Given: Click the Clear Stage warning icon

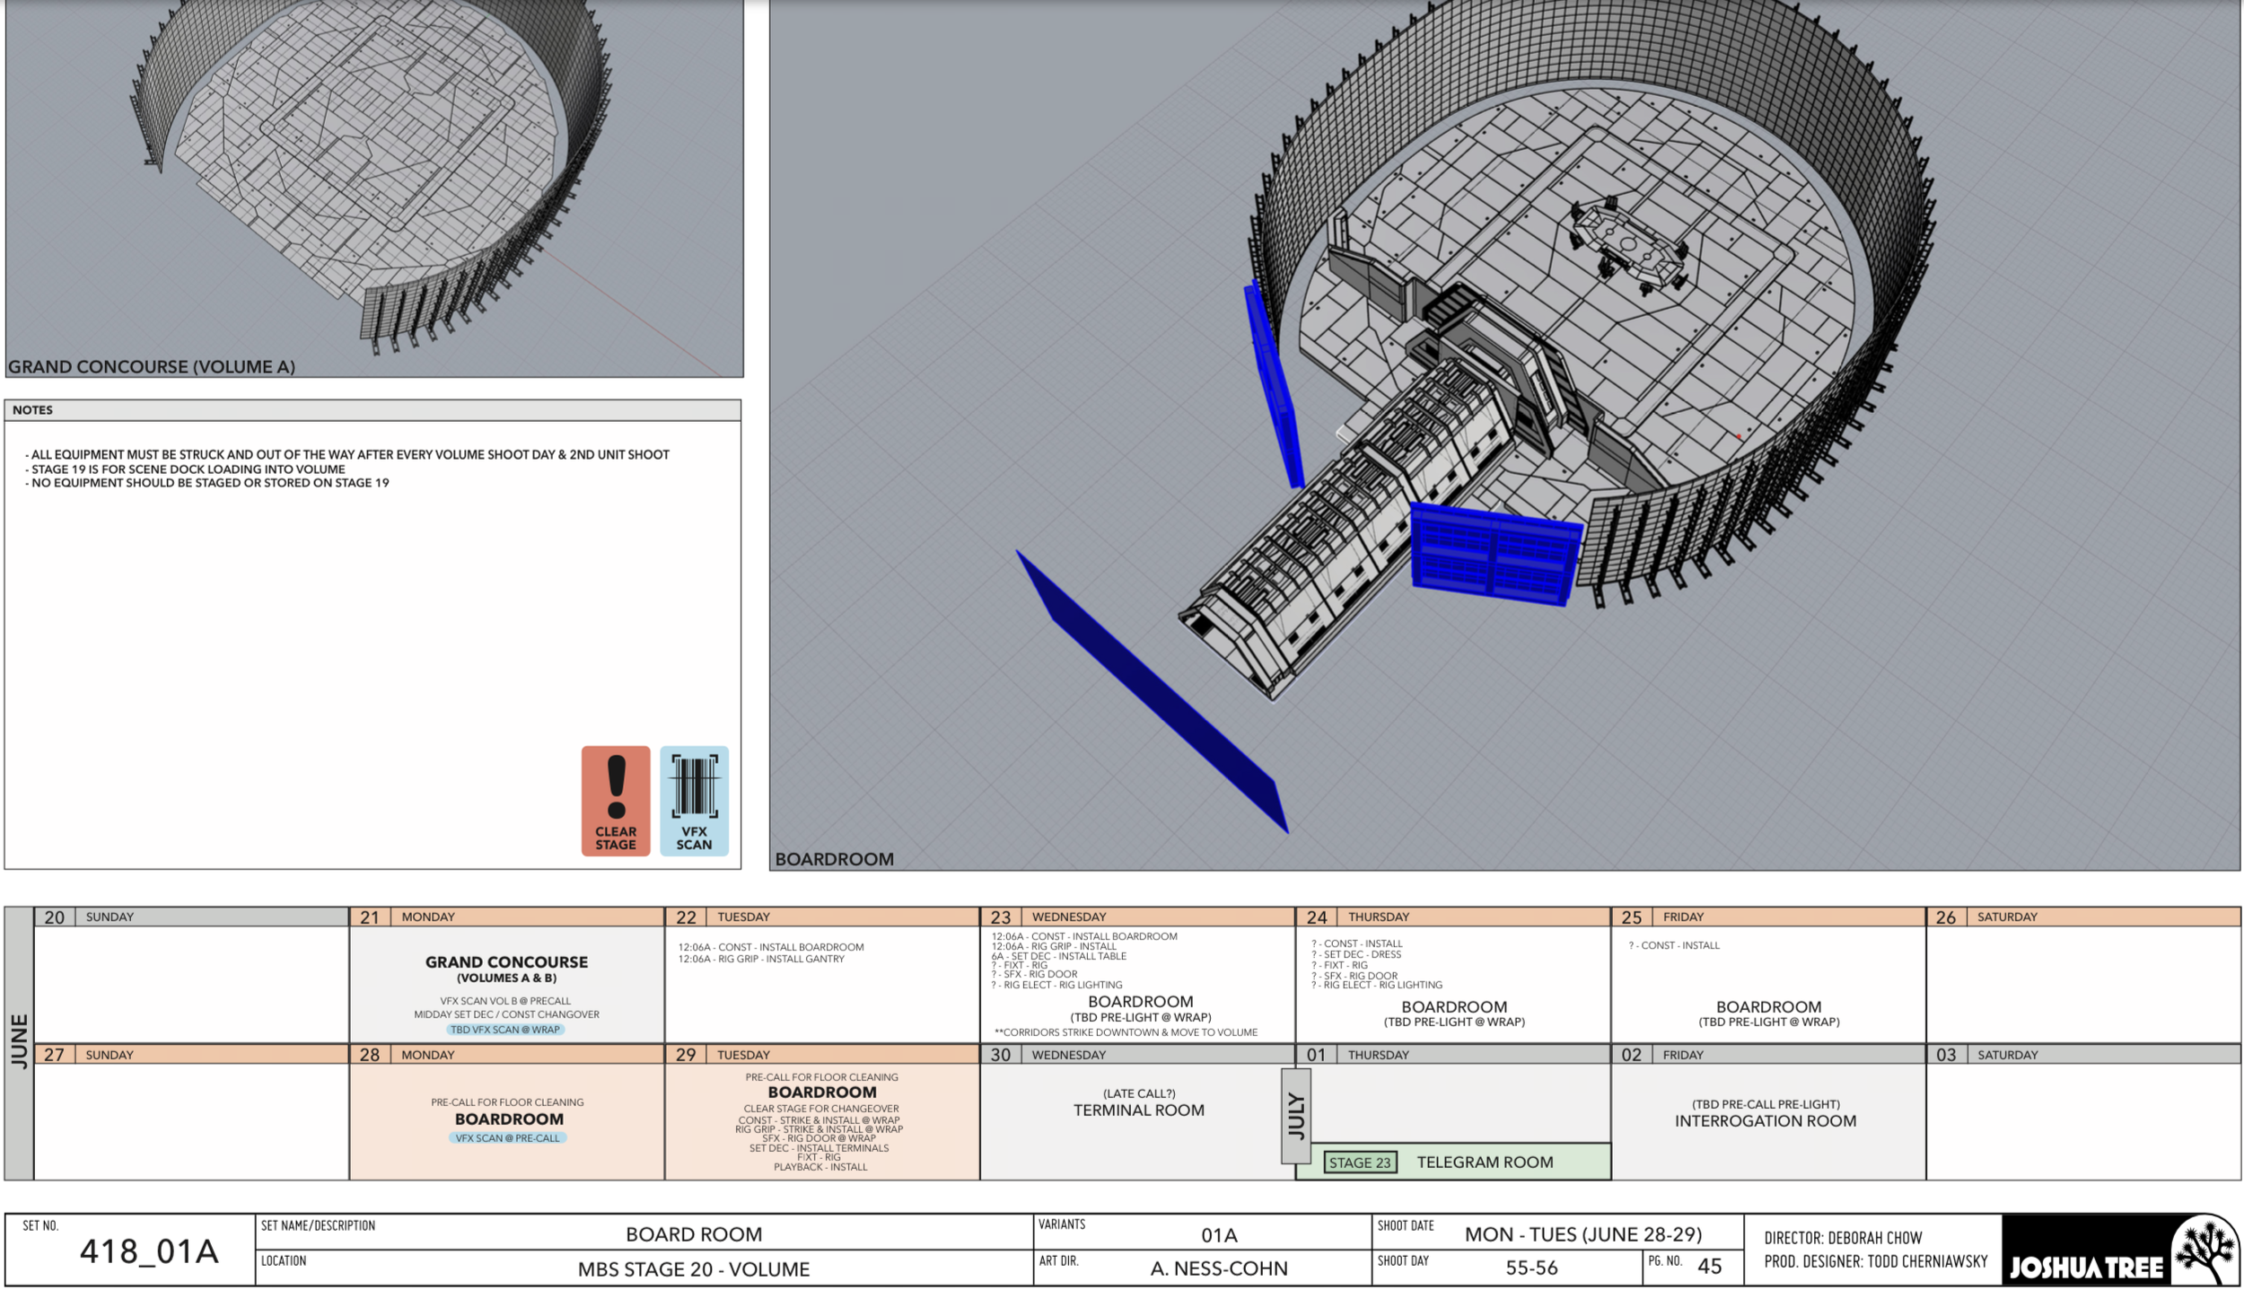Looking at the screenshot, I should tap(615, 800).
